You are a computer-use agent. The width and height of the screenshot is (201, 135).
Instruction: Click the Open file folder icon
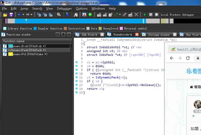(5, 15)
